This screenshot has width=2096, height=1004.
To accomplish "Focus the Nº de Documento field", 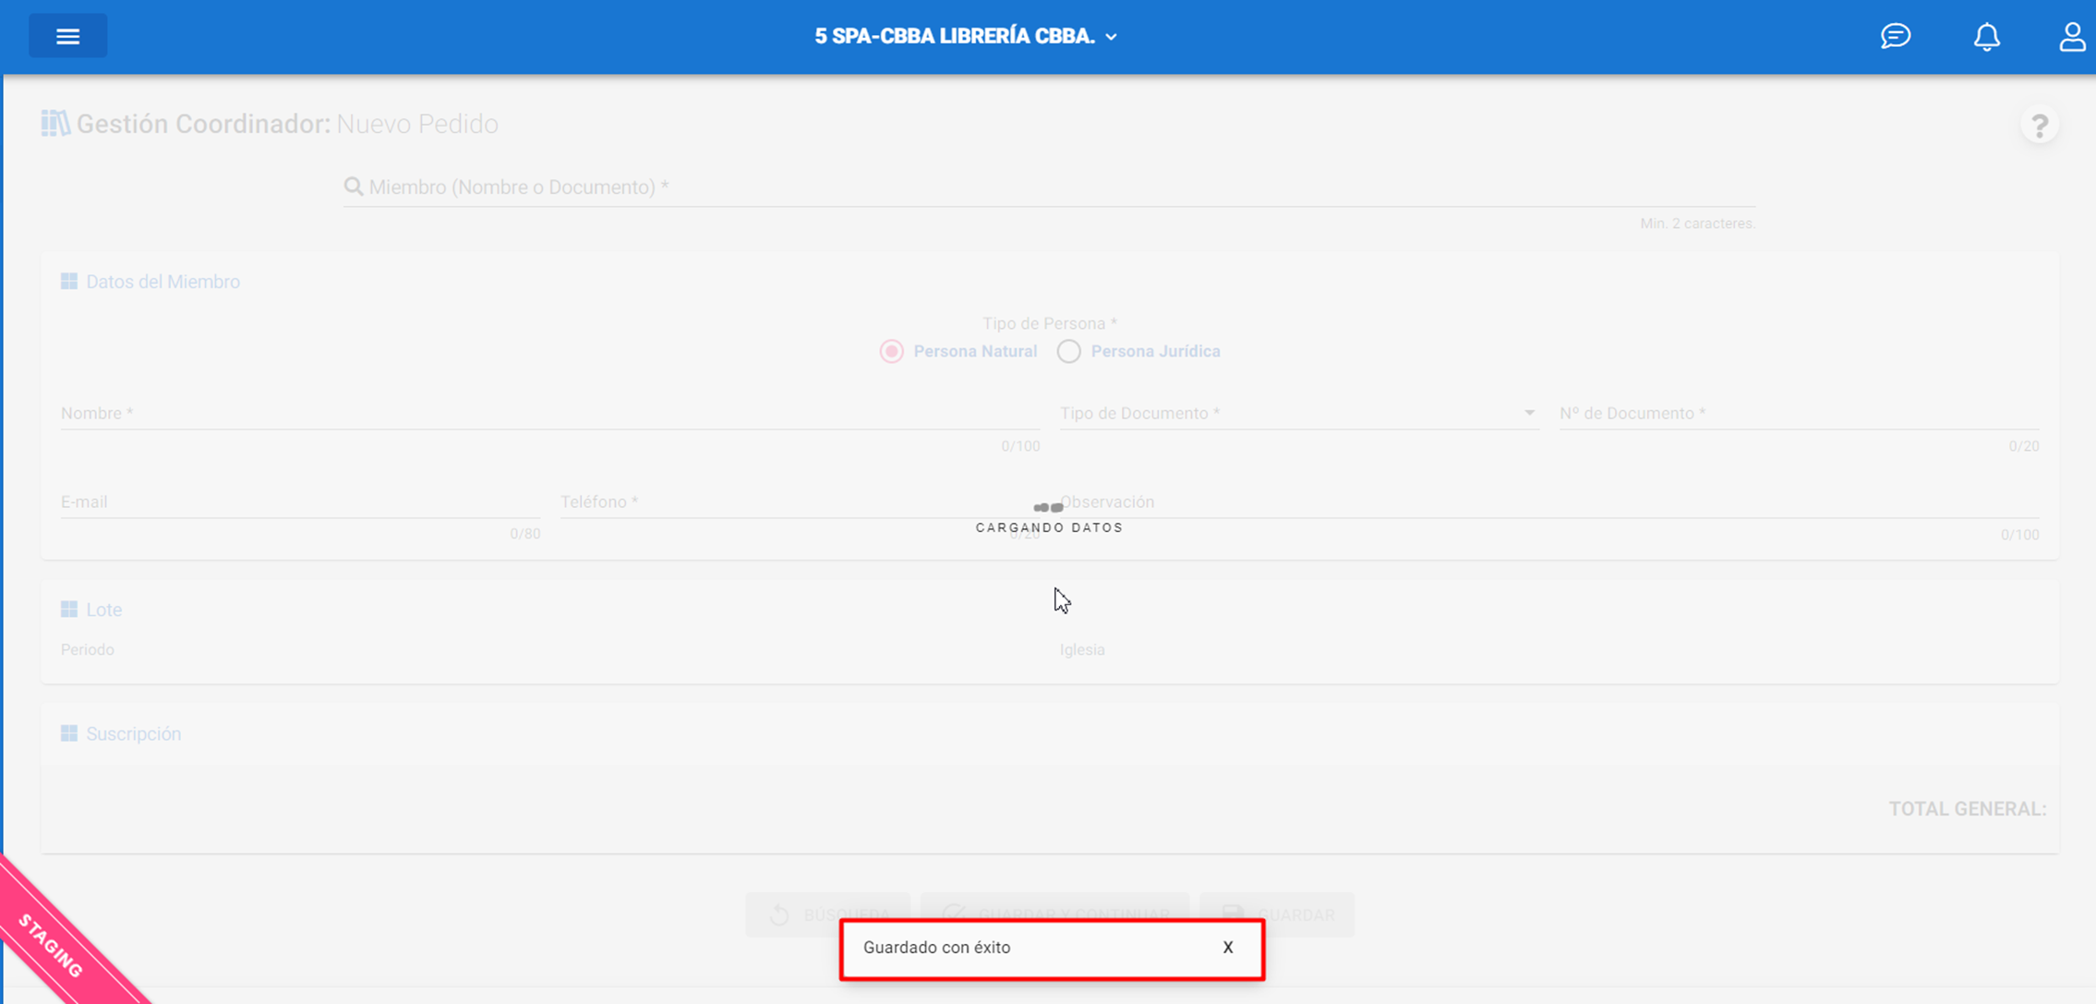I will pos(1799,413).
